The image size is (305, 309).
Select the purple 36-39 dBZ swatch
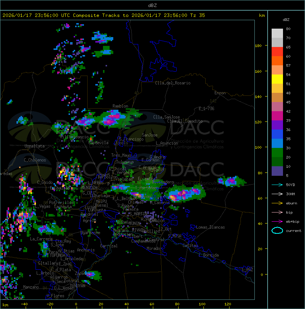tap(277, 125)
